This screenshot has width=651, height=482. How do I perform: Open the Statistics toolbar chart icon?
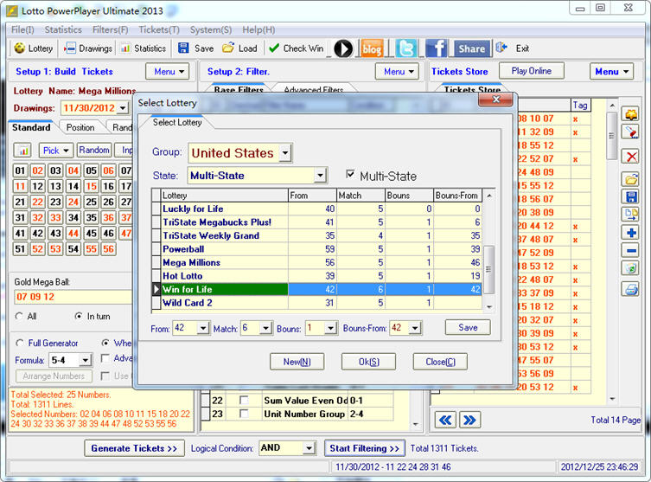pyautogui.click(x=125, y=48)
